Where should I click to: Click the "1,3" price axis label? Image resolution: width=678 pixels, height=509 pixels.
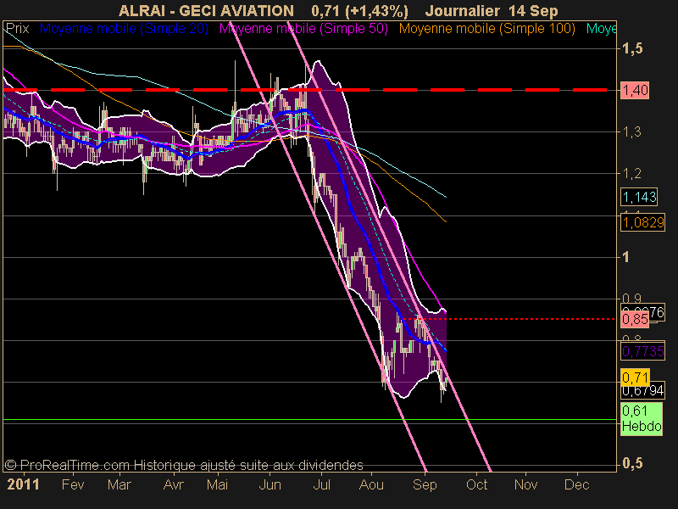[x=631, y=131]
